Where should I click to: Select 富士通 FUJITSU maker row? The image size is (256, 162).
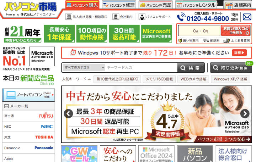click(x=28, y=116)
